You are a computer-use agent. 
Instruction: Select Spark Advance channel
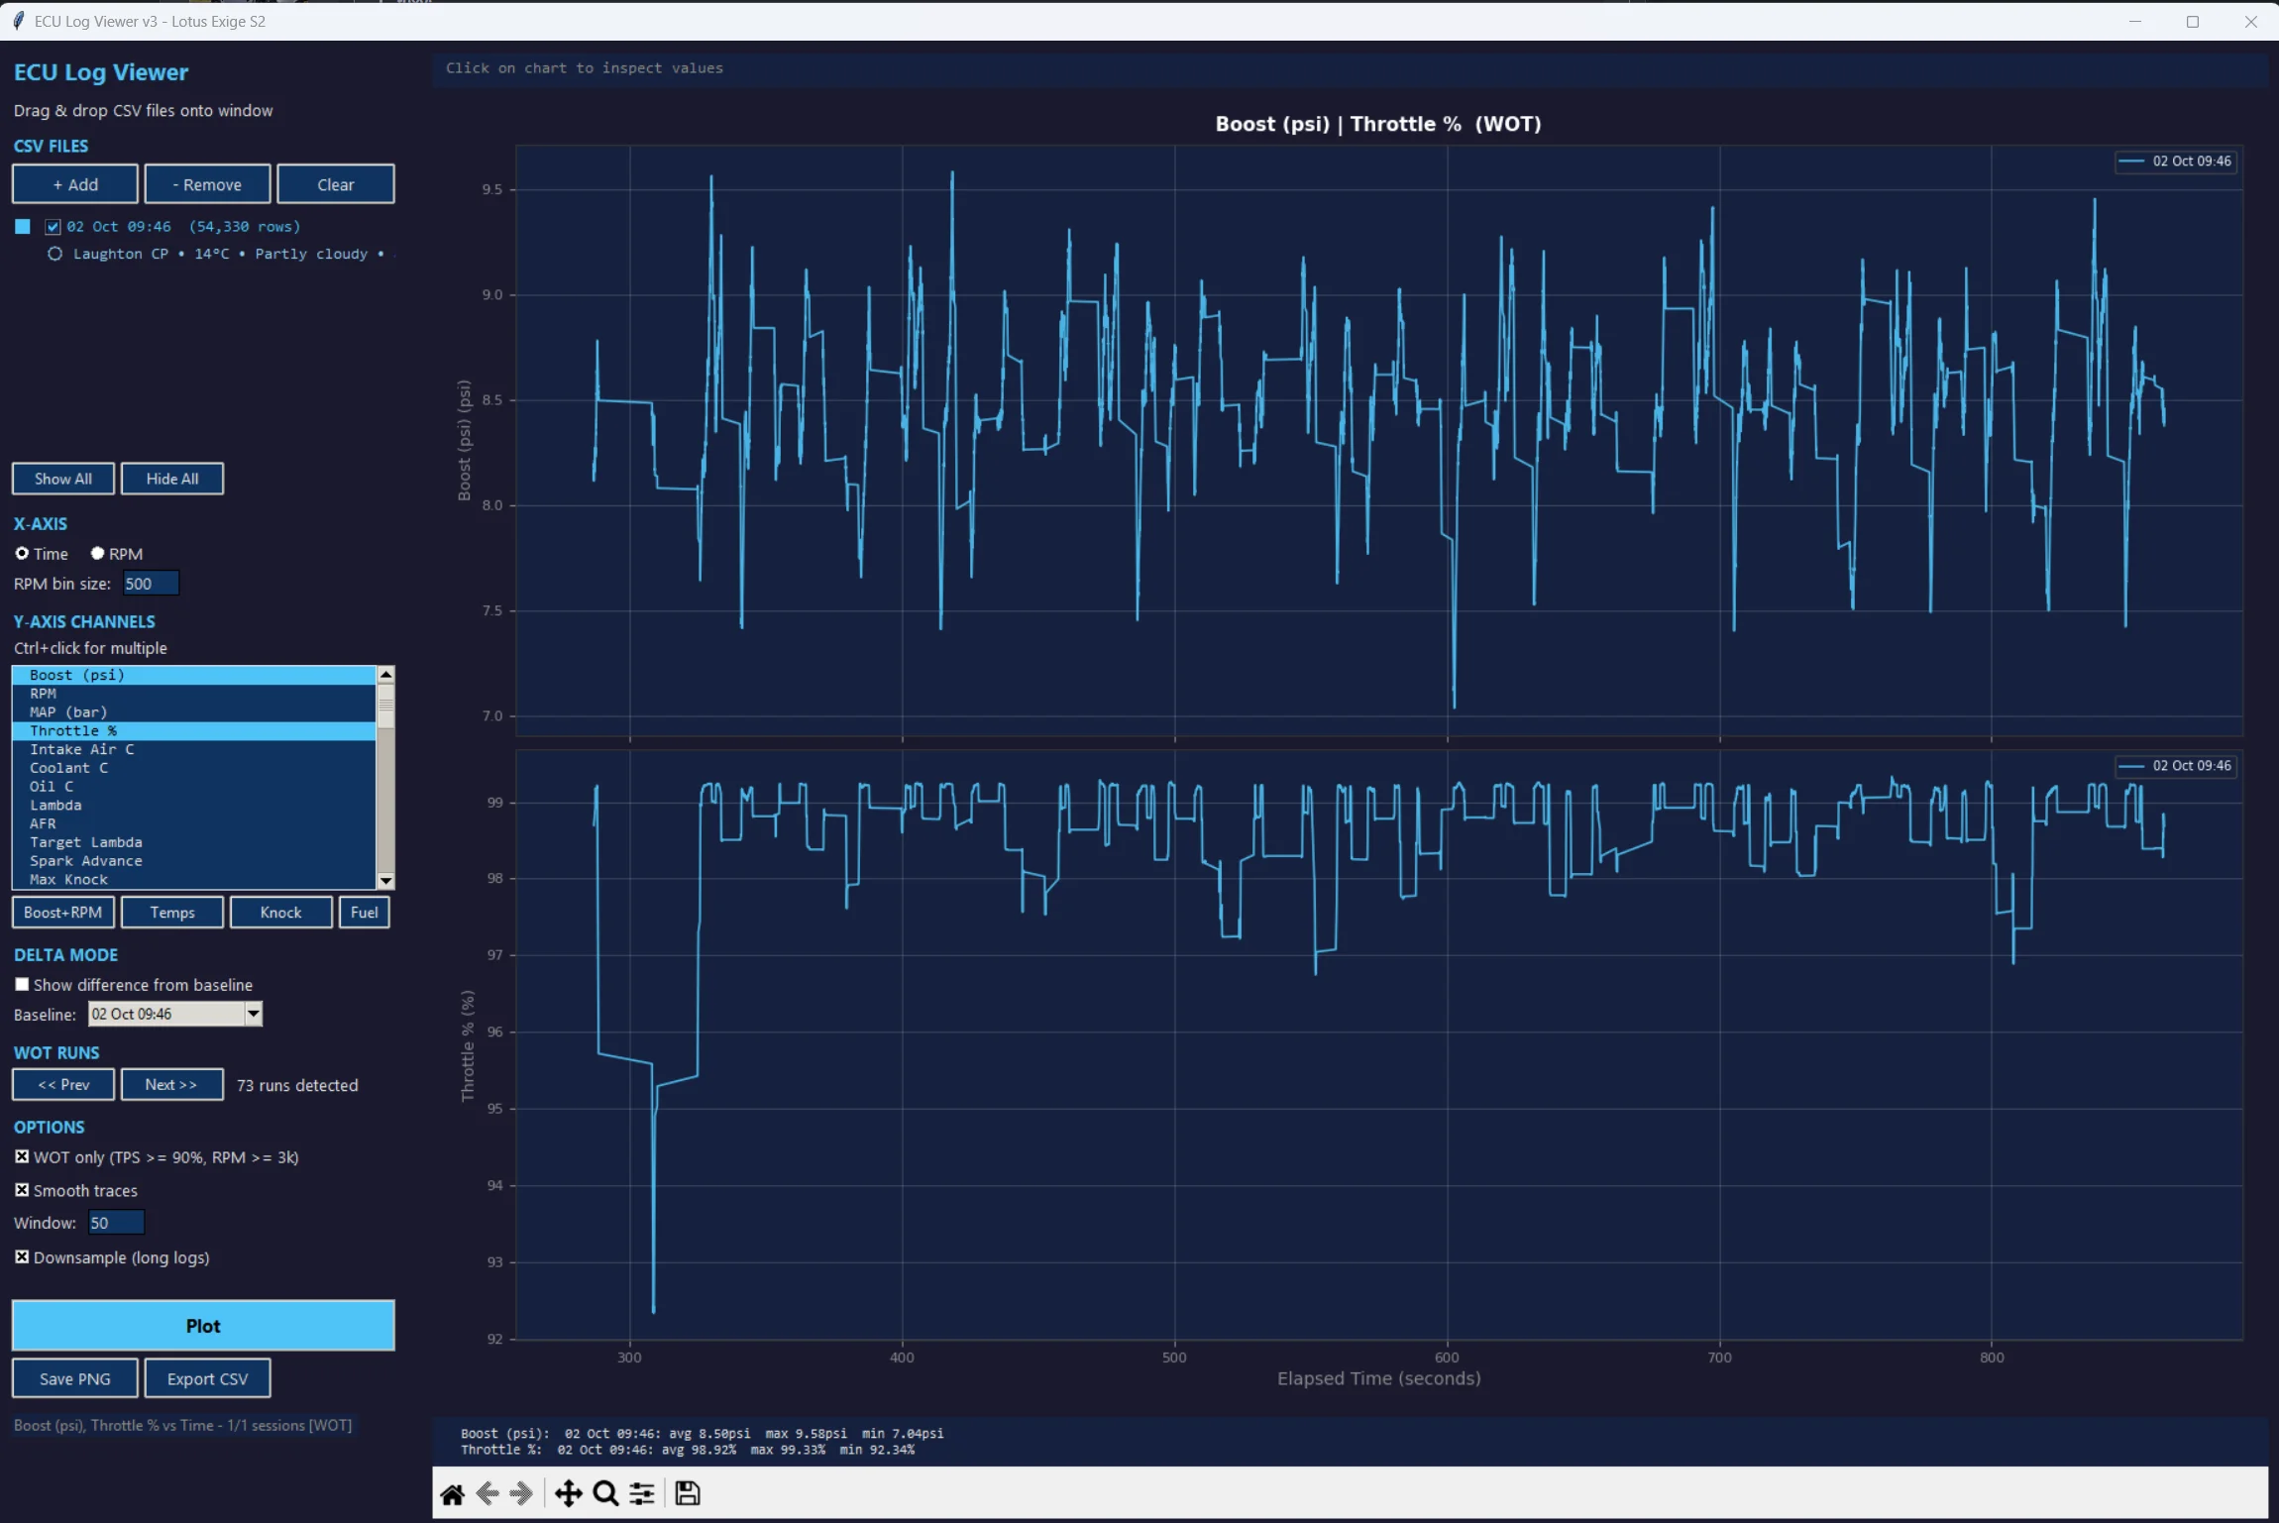194,861
